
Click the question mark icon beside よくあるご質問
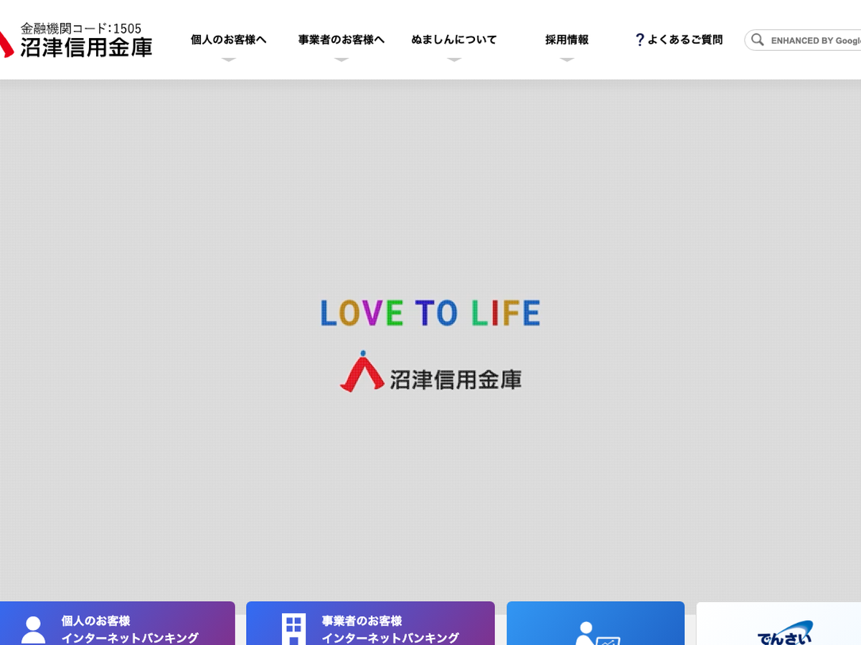(639, 40)
